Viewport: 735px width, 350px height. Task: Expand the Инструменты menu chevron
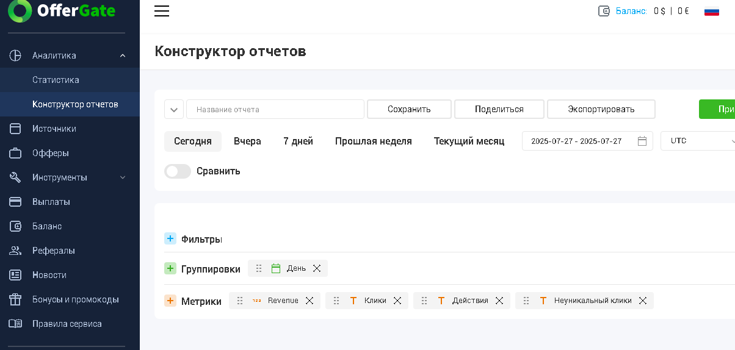click(x=123, y=177)
